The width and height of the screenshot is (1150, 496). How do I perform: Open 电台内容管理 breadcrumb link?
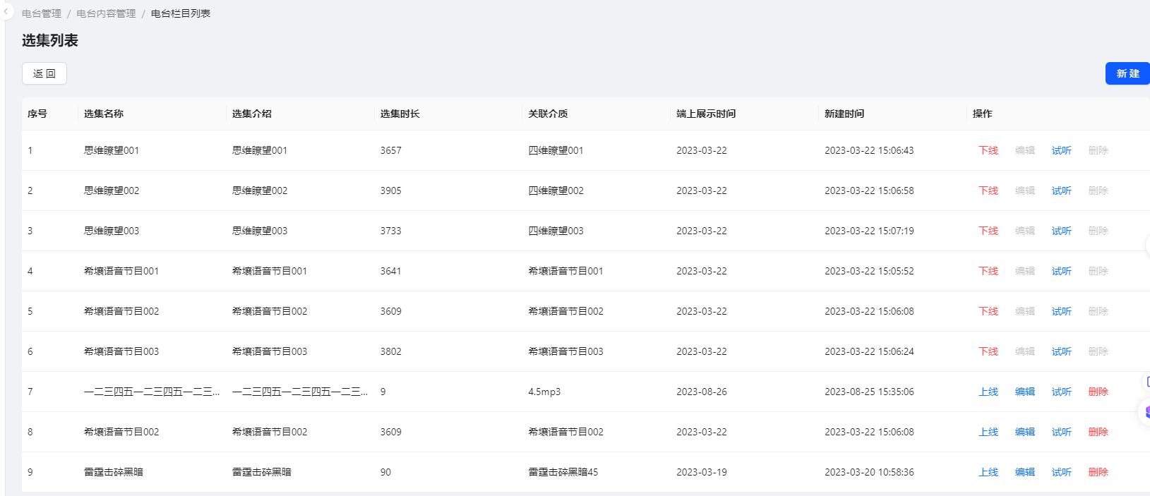tap(106, 13)
